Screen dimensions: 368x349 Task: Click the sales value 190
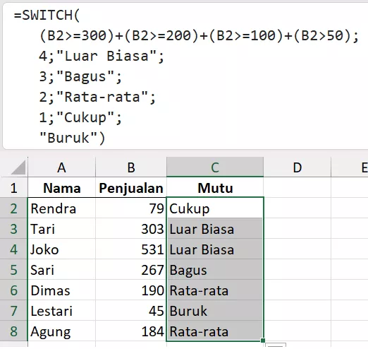(x=131, y=290)
